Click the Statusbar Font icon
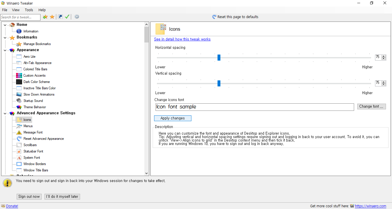This screenshot has width=392, height=209. click(19, 151)
